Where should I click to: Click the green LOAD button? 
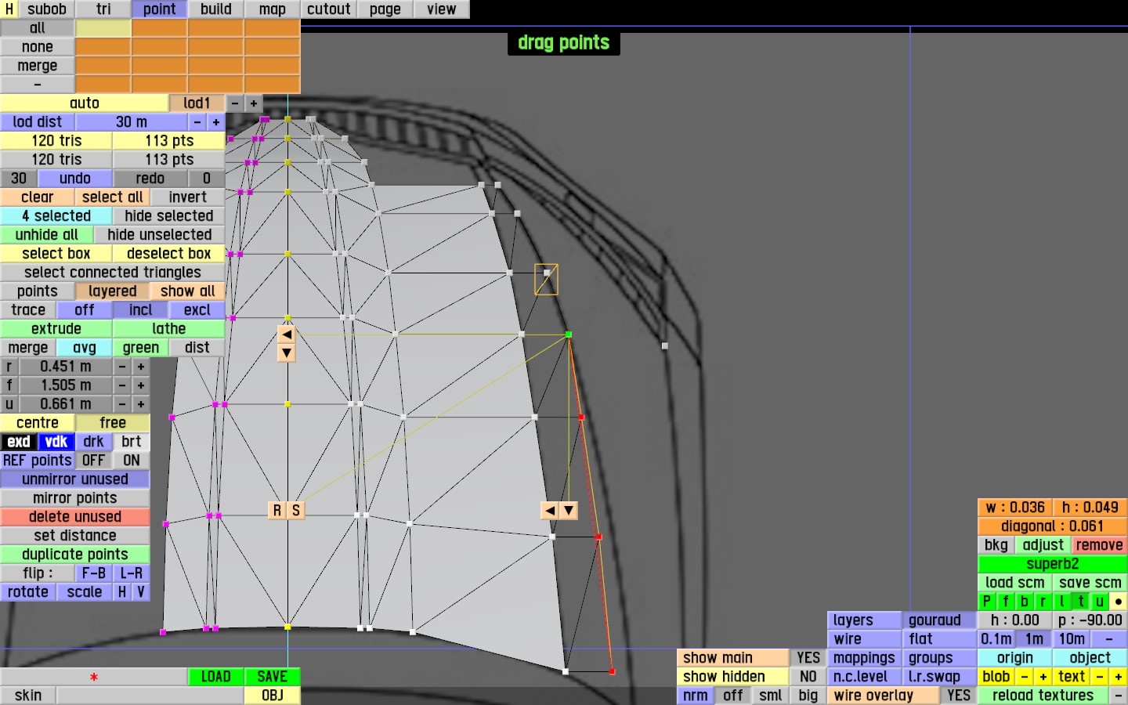click(216, 677)
